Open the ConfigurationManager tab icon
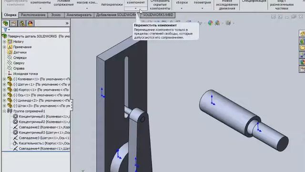Screen dimensions: 305x172 click(x=22, y=23)
